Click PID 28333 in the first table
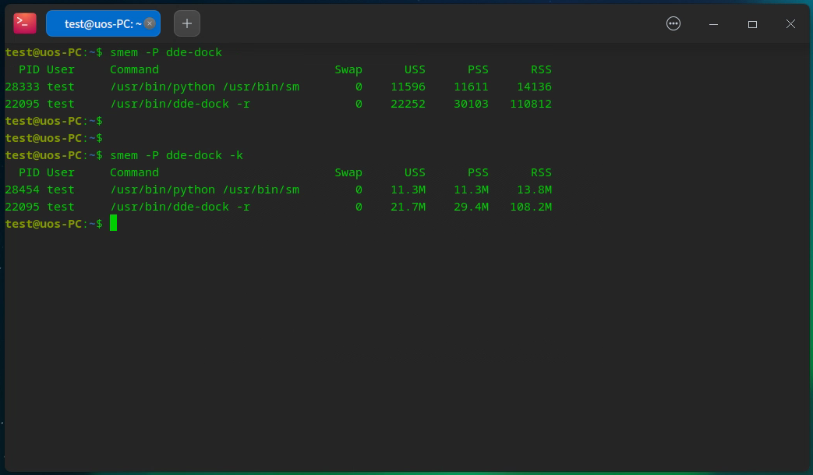 (23, 87)
